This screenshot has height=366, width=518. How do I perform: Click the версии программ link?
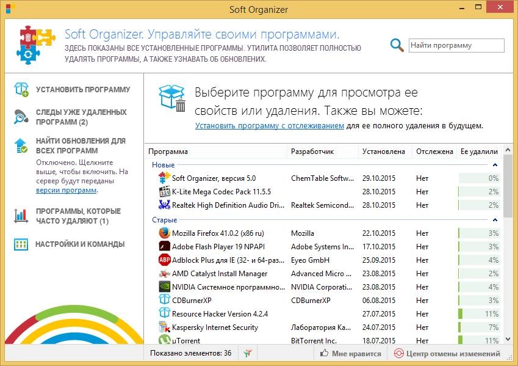(x=67, y=190)
